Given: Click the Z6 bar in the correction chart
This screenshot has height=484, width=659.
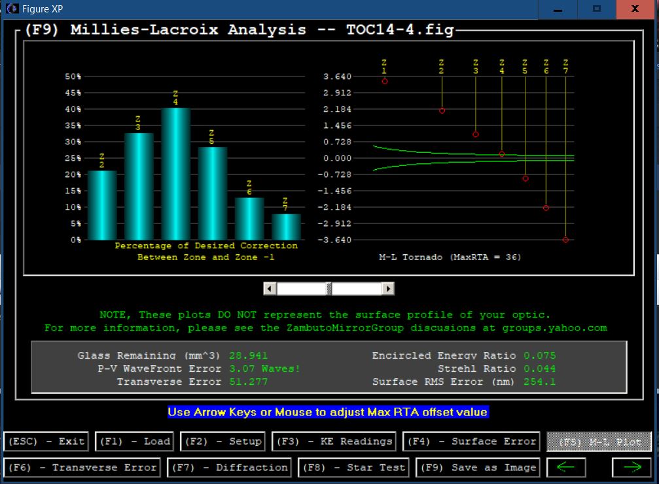Looking at the screenshot, I should pos(249,219).
